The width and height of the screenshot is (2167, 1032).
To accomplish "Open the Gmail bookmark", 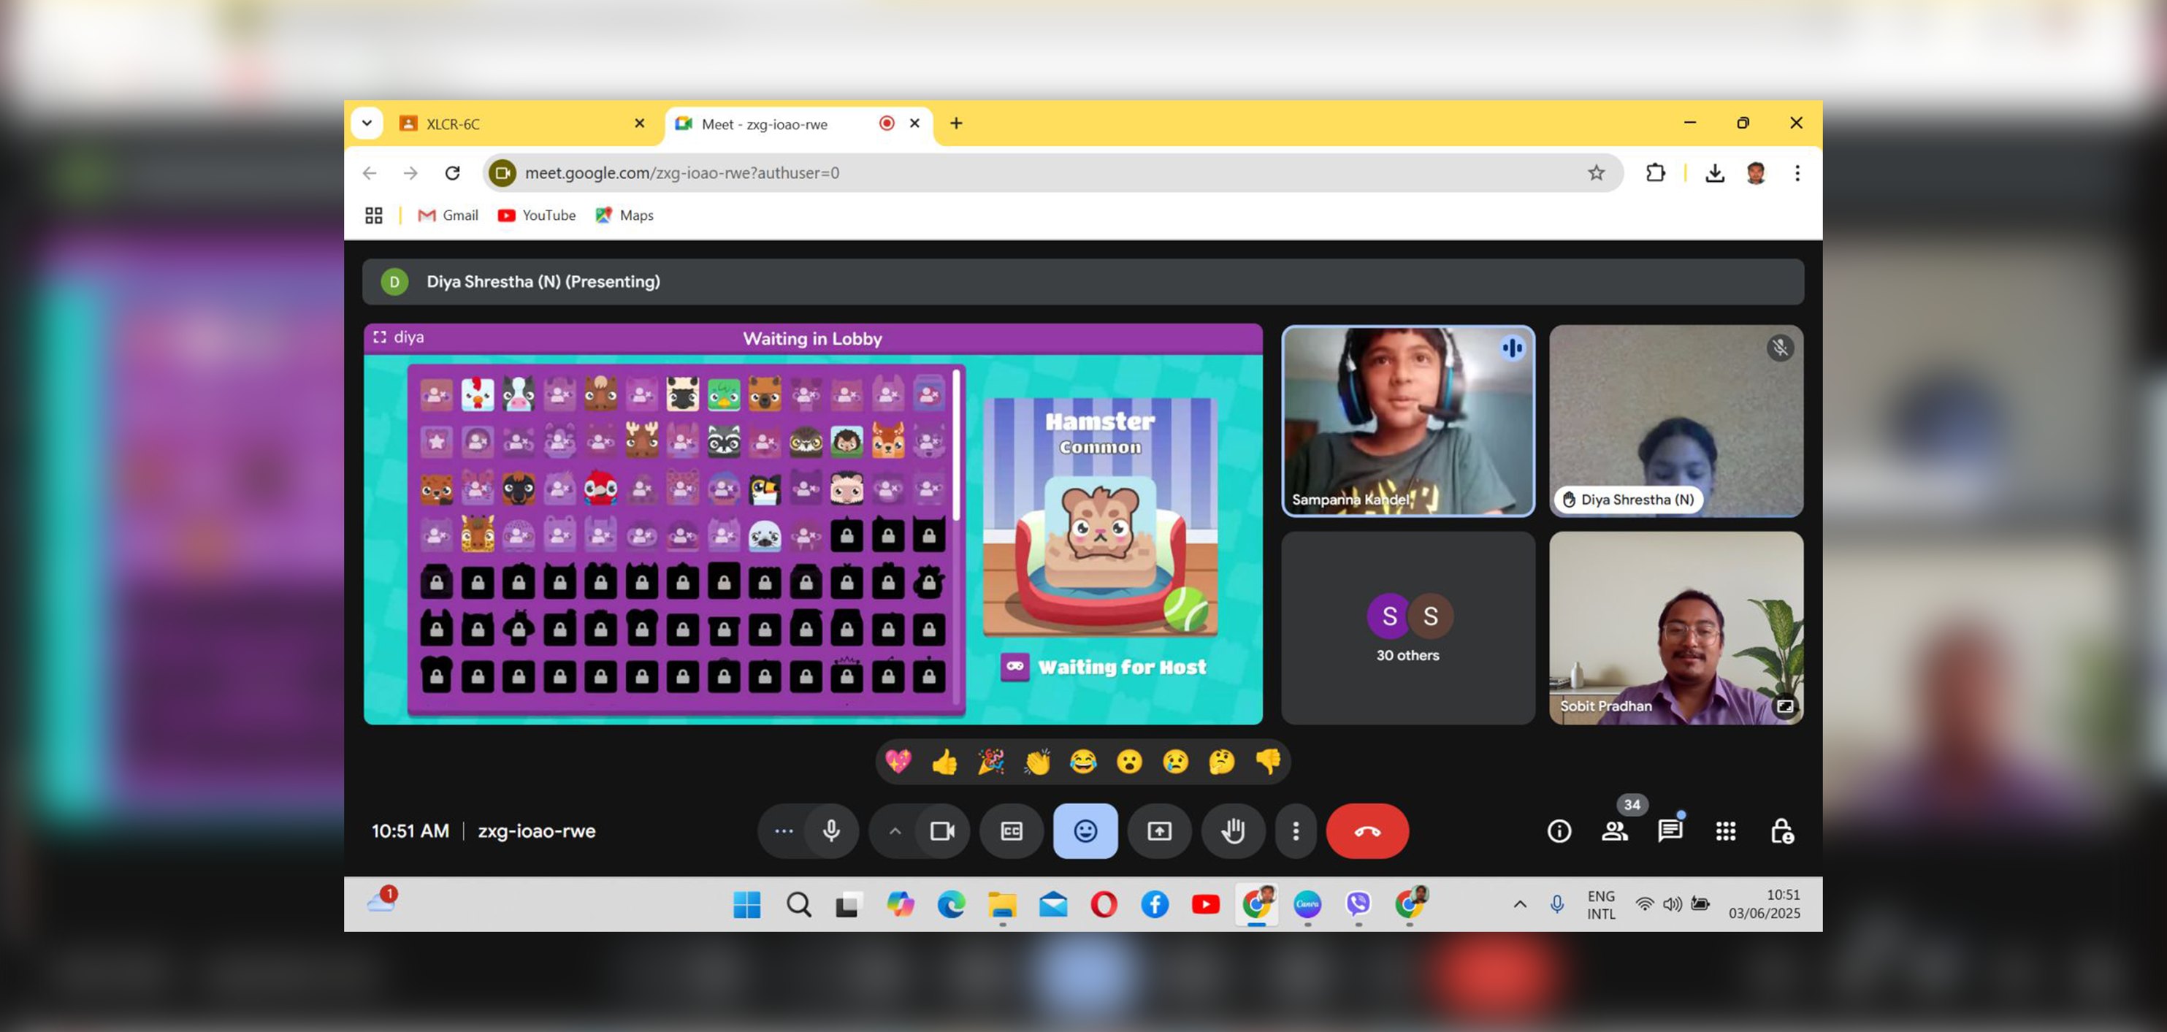I will 448,215.
